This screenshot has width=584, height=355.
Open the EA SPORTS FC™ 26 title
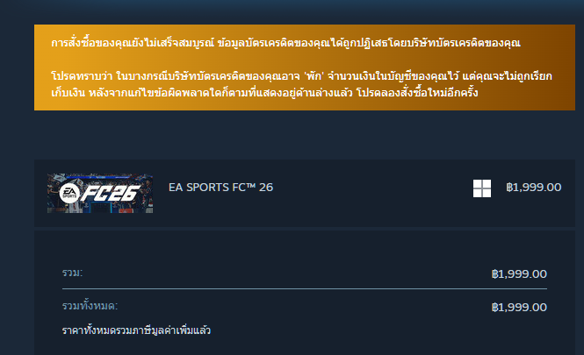coord(220,188)
